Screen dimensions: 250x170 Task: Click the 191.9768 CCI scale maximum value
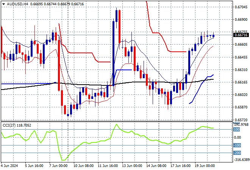[241, 125]
